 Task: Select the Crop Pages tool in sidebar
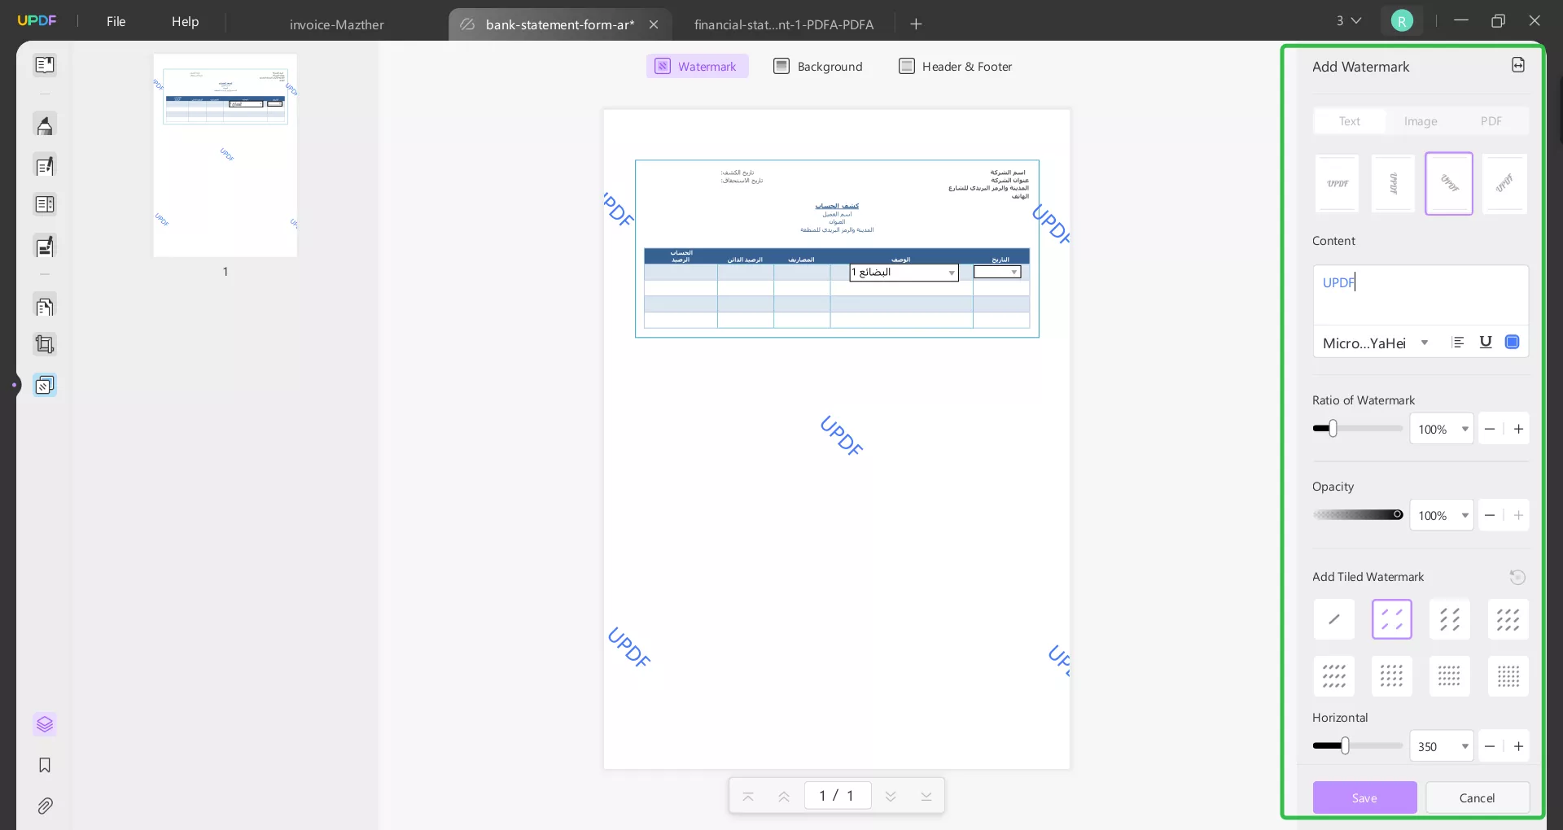[x=45, y=345]
